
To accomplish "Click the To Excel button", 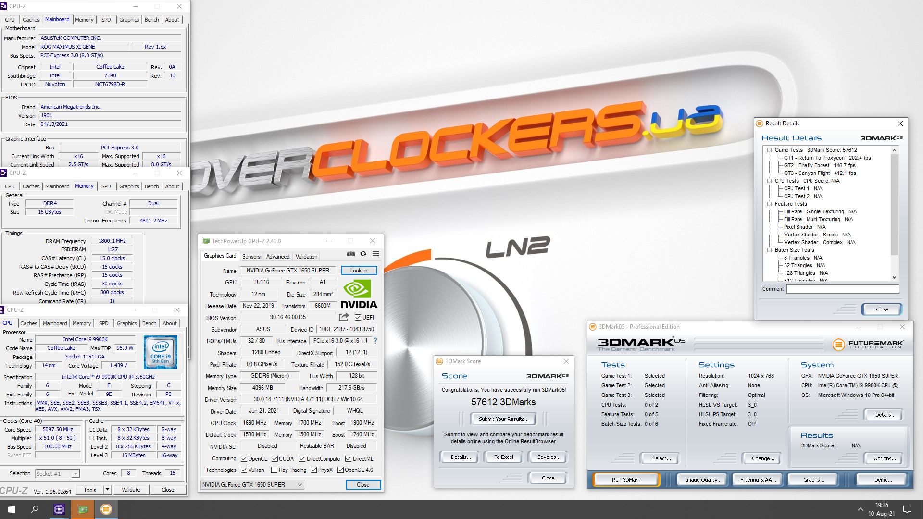I will point(503,457).
